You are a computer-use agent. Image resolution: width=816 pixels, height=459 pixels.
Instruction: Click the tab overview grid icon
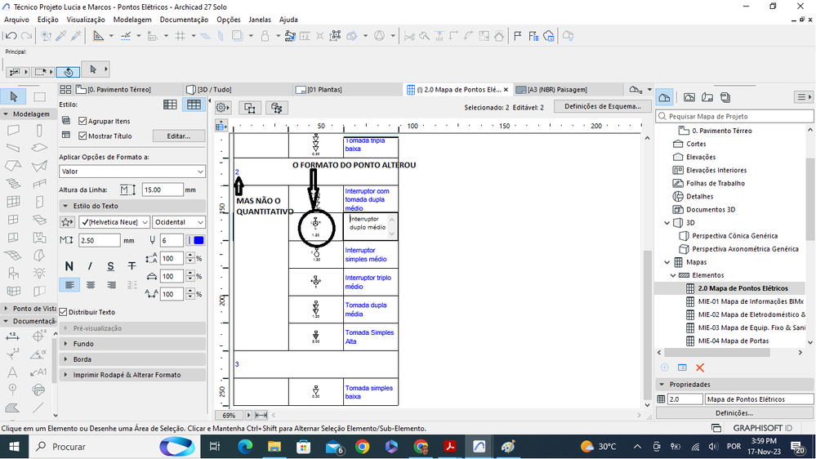click(65, 90)
